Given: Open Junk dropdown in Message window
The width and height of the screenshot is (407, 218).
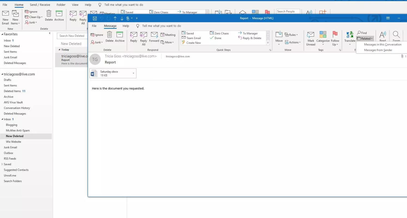Looking at the screenshot, I should coord(97,42).
